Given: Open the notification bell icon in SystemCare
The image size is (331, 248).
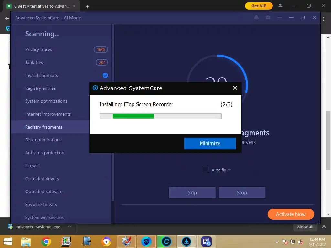Looking at the screenshot, I should (256, 17).
